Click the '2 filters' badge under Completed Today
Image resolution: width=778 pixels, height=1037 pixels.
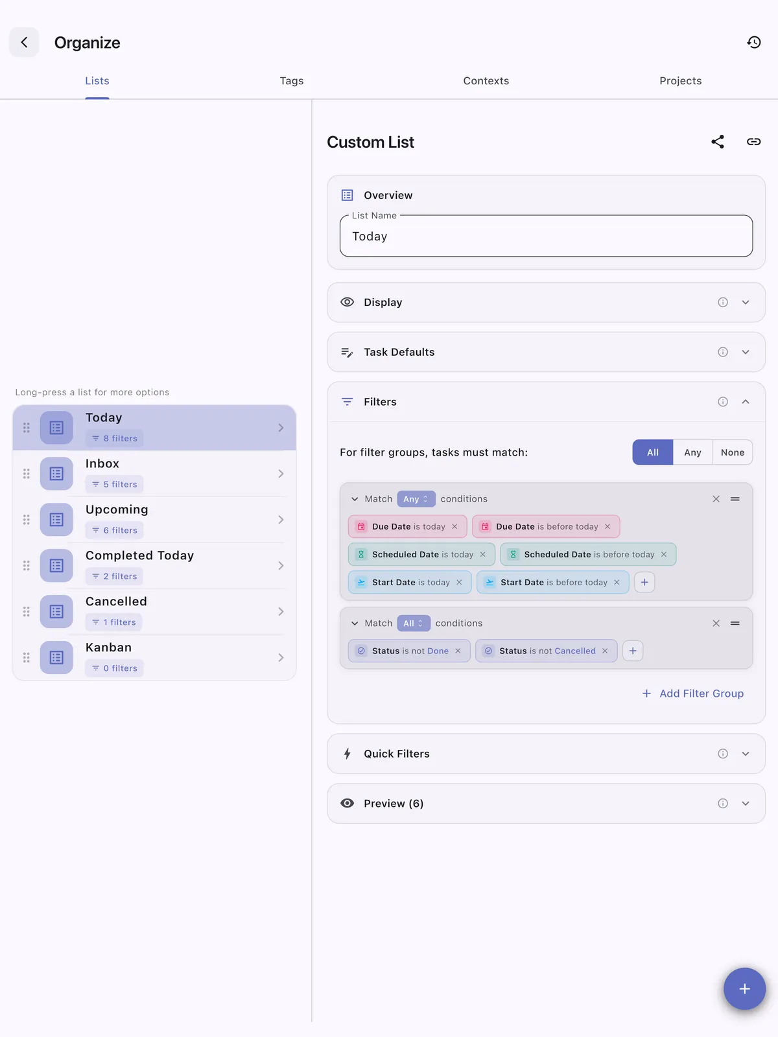click(114, 576)
